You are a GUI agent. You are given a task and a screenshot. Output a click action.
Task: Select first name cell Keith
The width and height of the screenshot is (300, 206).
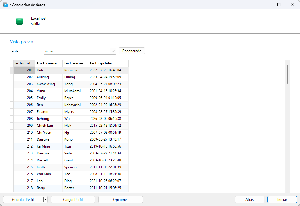49,167
